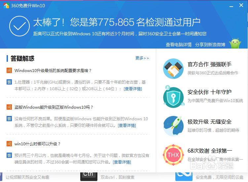The image size is (248, 182).
Task: Click bottom text 让视频聊天既安全又有趣
Action: [27, 177]
